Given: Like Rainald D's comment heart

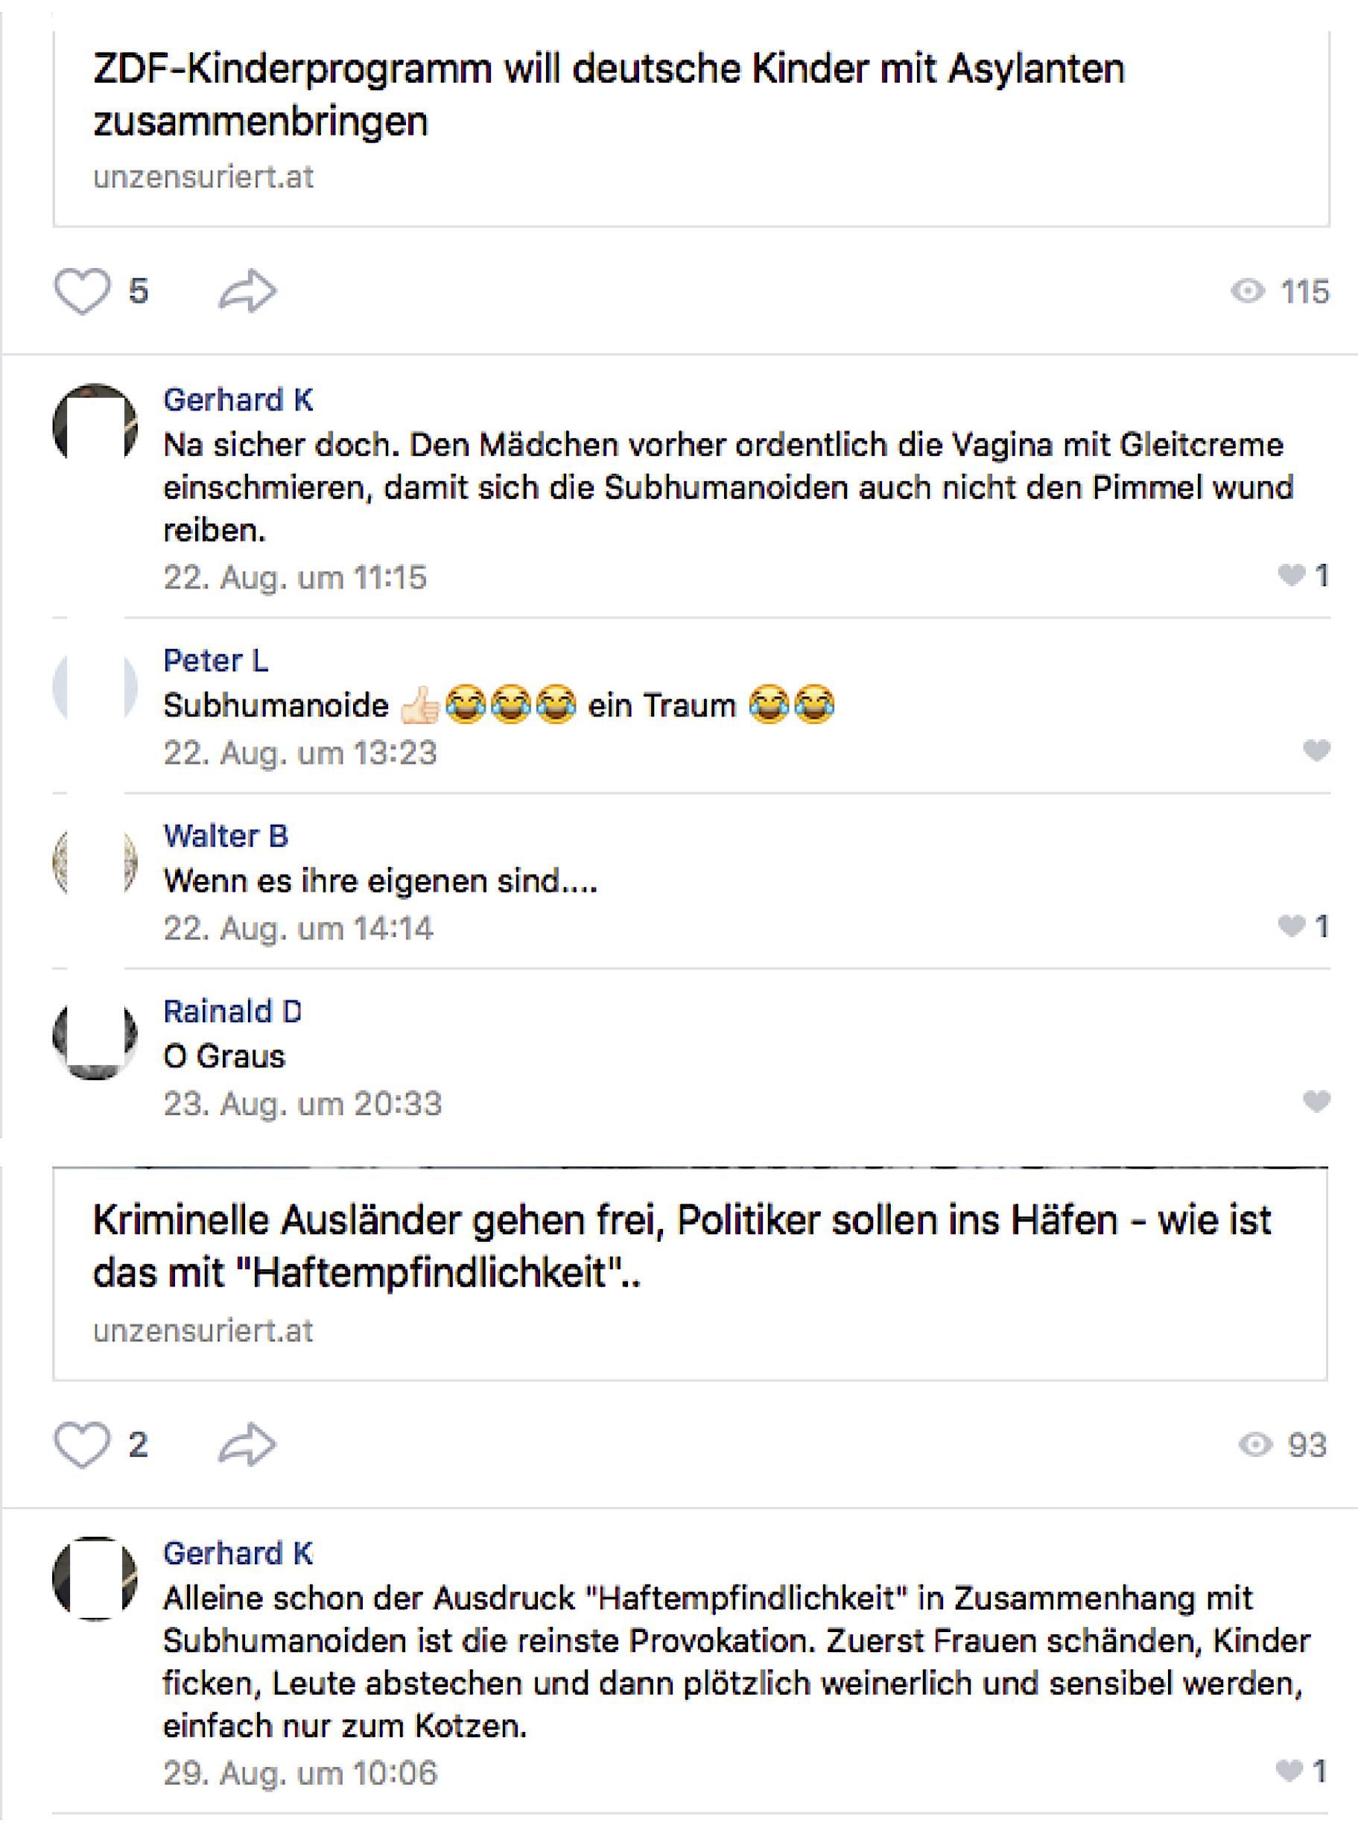Looking at the screenshot, I should point(1316,1101).
